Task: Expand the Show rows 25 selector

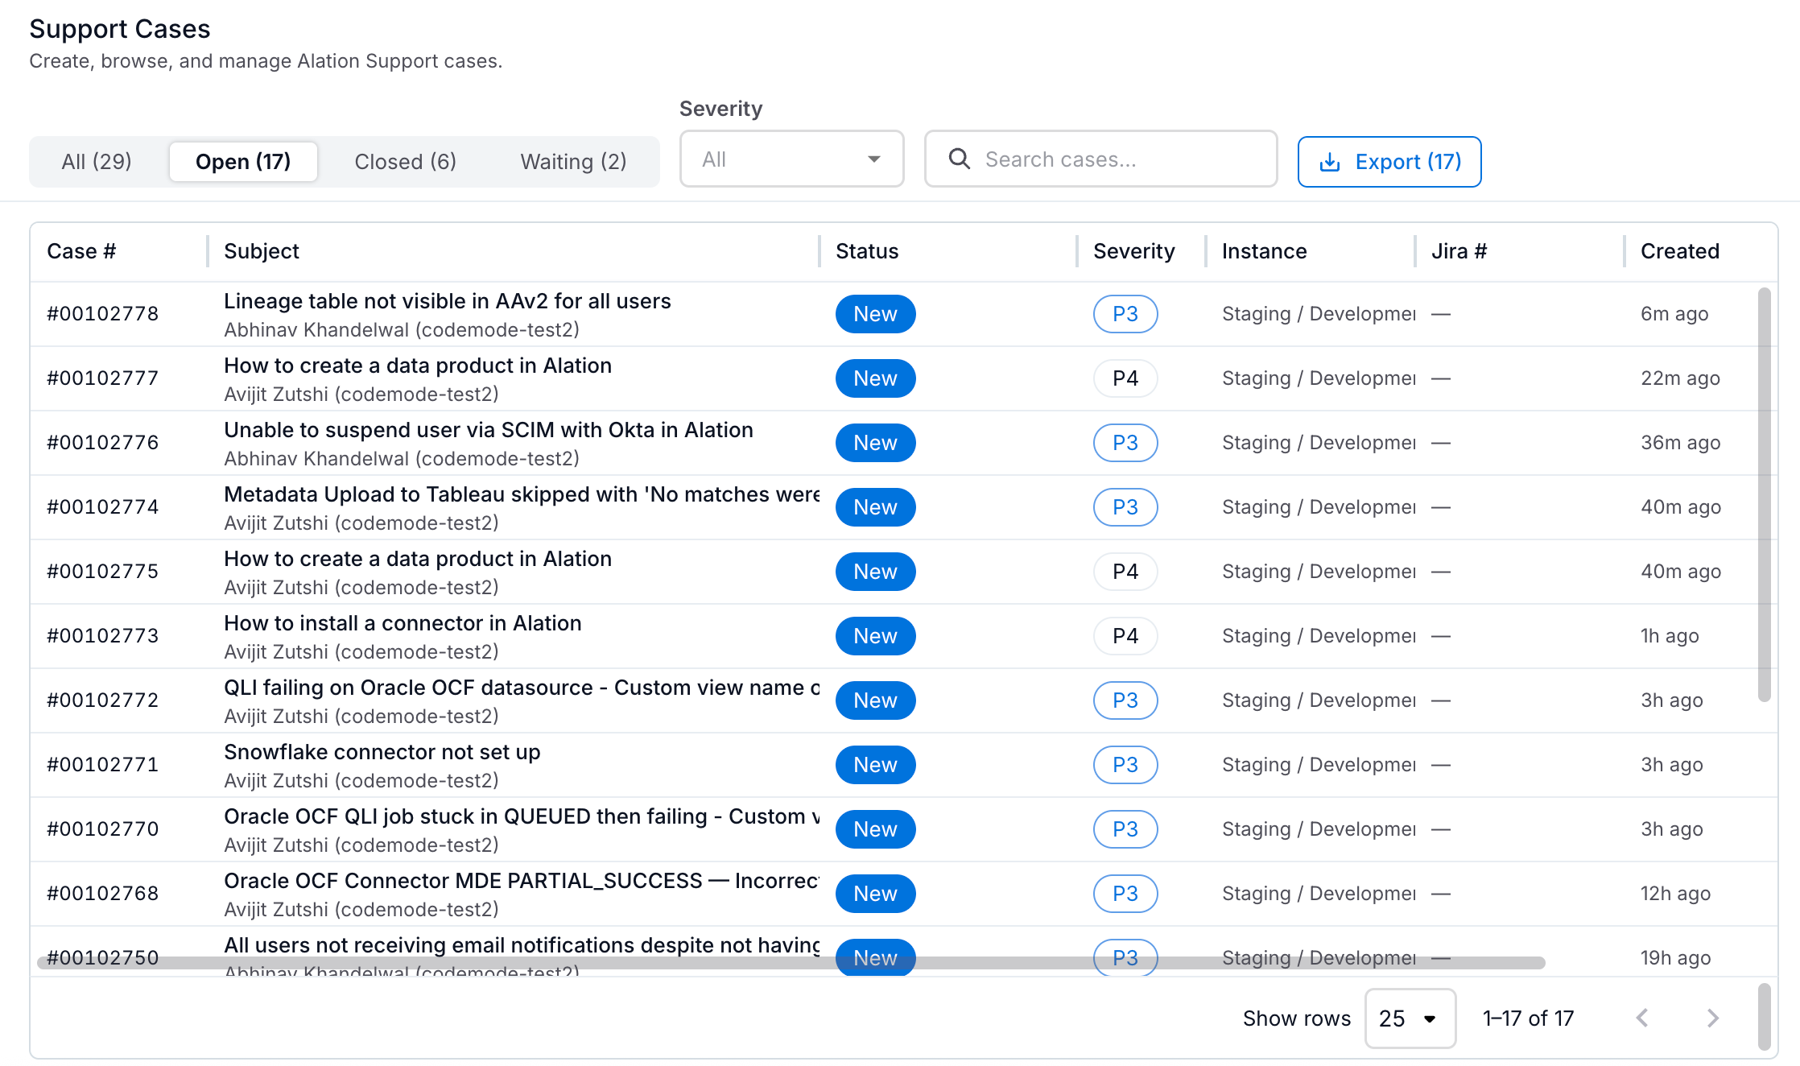Action: [1410, 1018]
